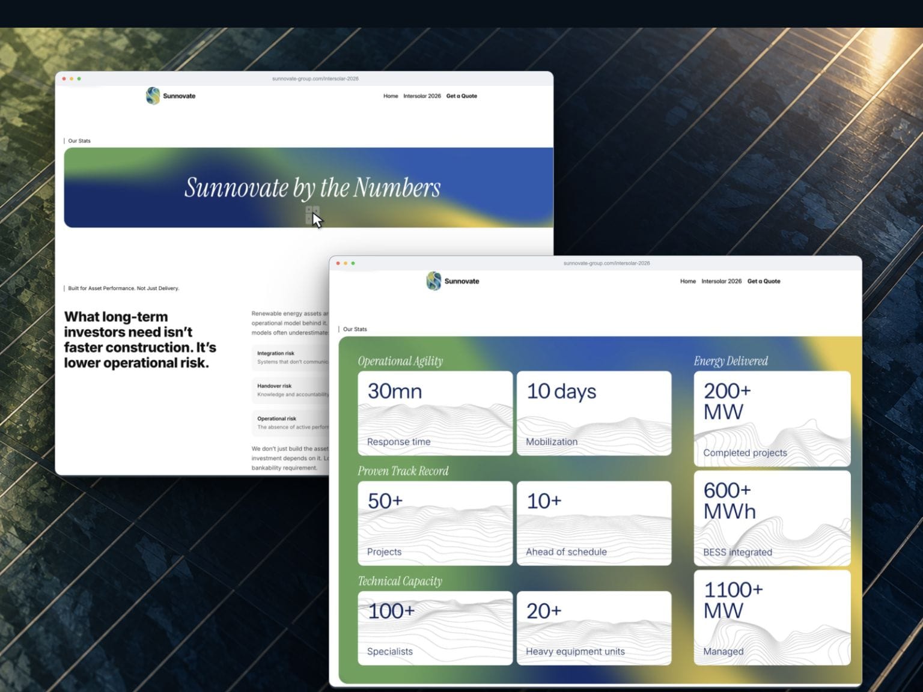Click the Sunnovate logo in the front window
This screenshot has width=923, height=692.
(x=452, y=281)
